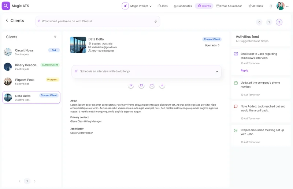Click the Magic ATS search logo icon
This screenshot has width=293, height=189.
(6, 6)
